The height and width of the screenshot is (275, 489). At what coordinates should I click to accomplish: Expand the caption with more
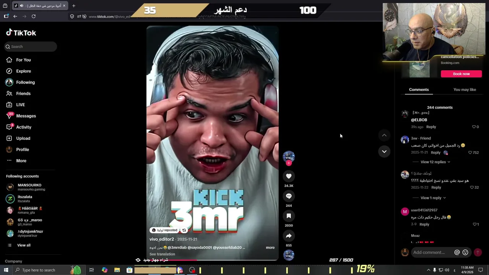[x=270, y=247]
